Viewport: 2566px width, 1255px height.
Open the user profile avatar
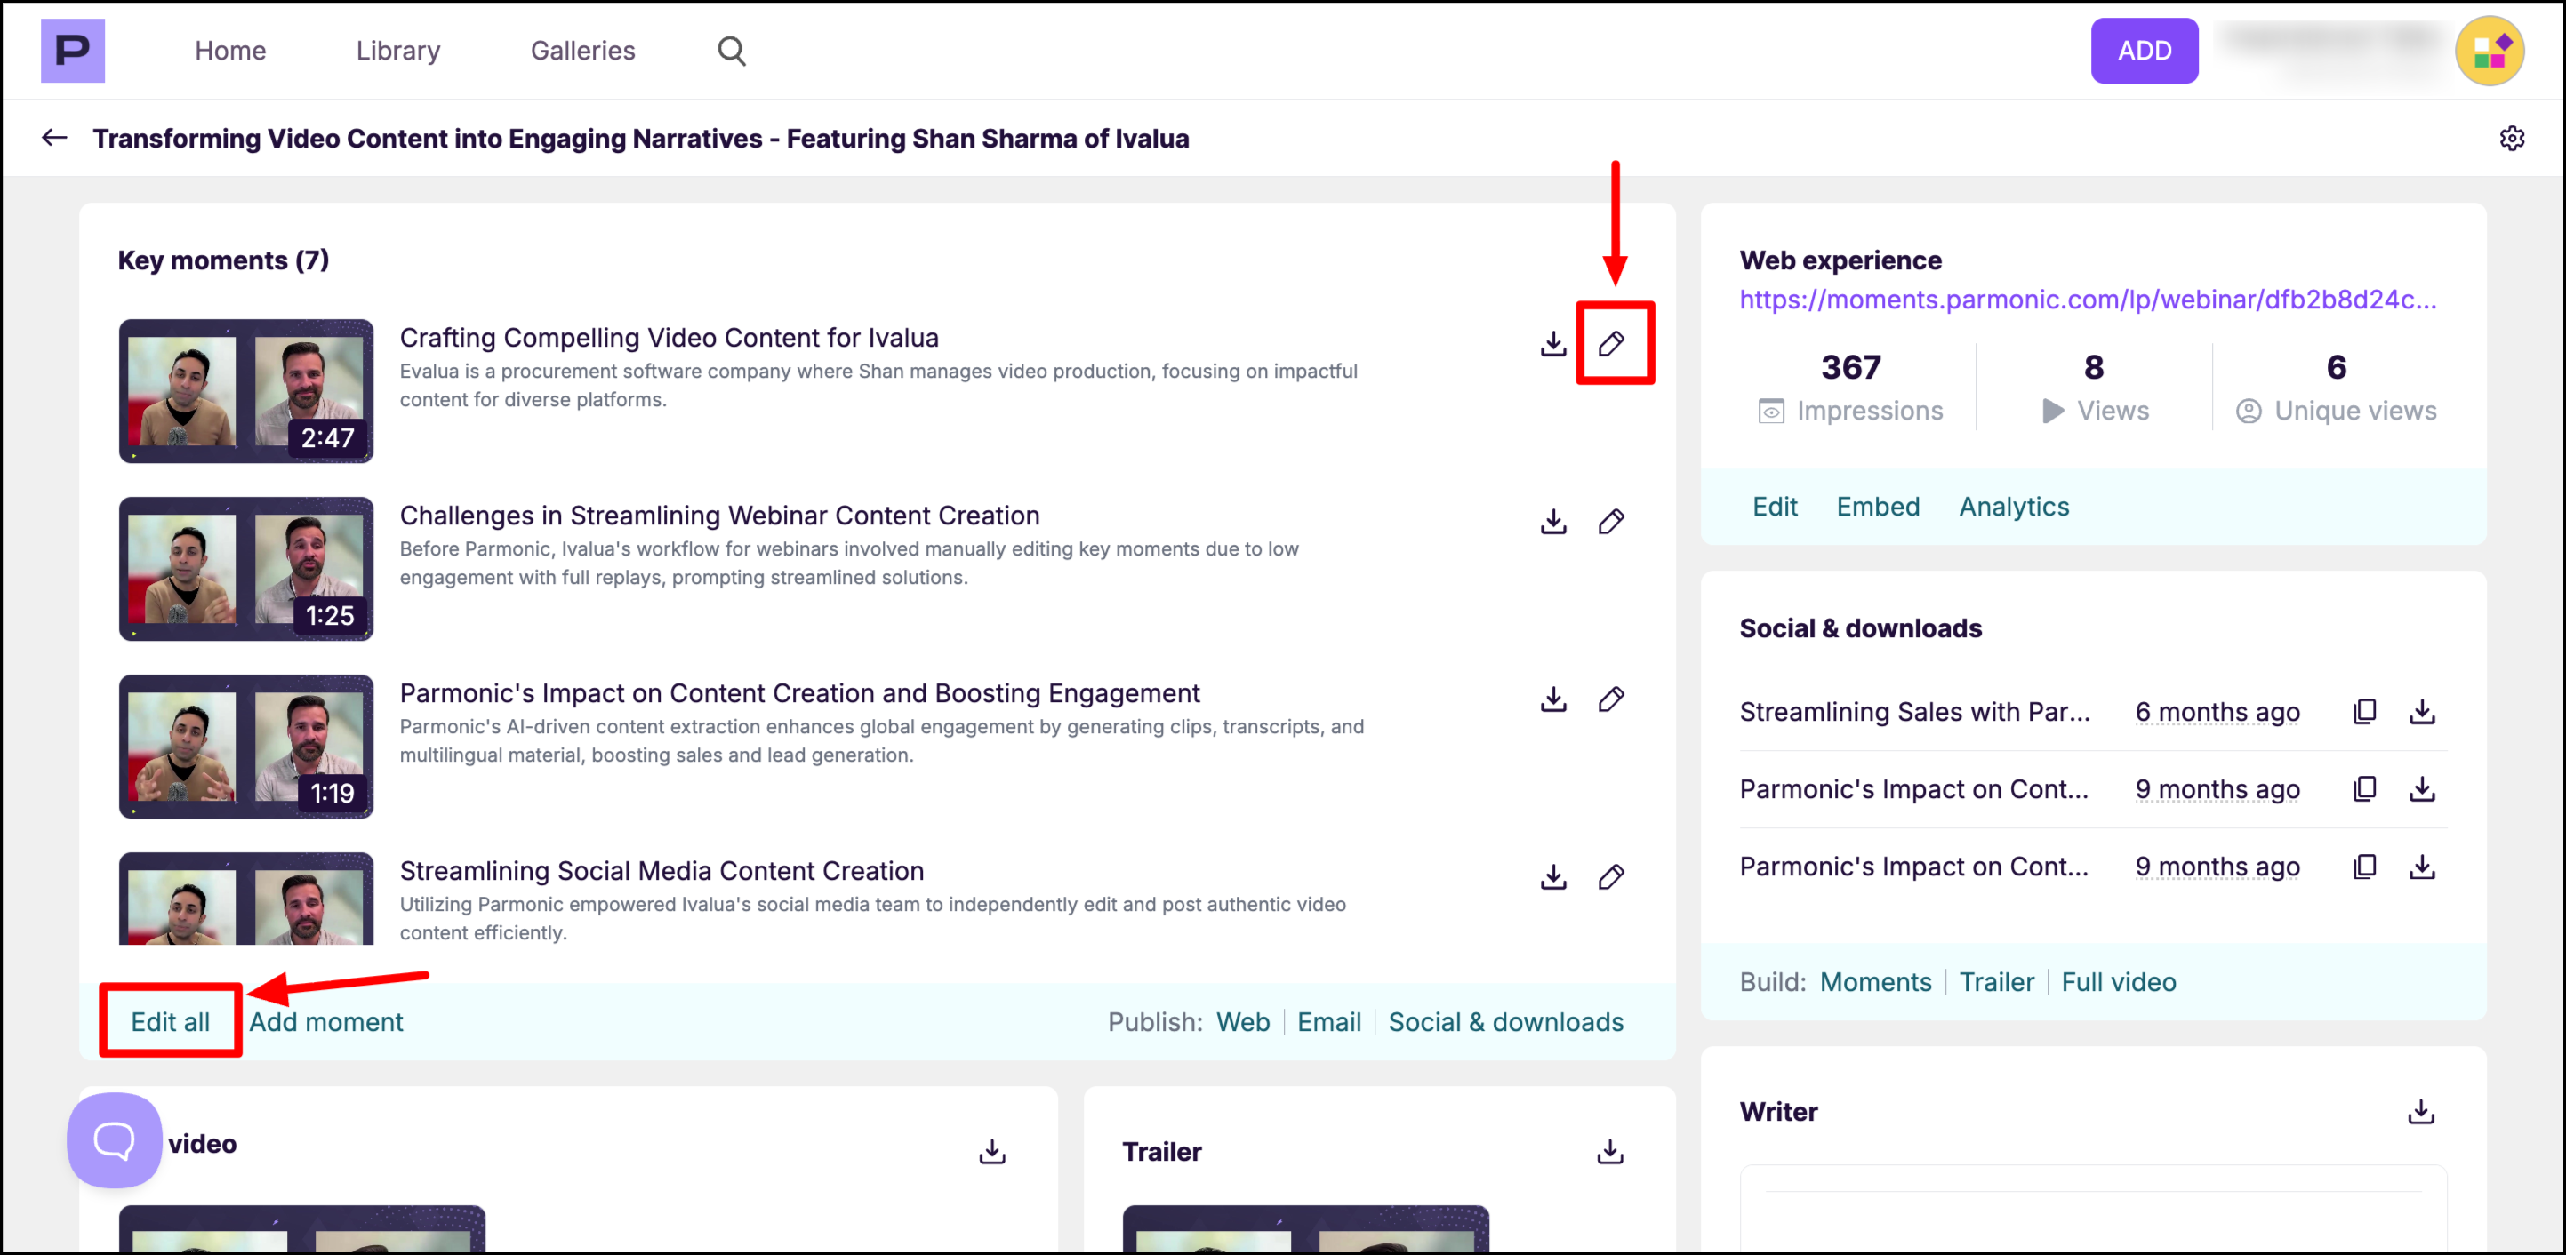point(2489,51)
